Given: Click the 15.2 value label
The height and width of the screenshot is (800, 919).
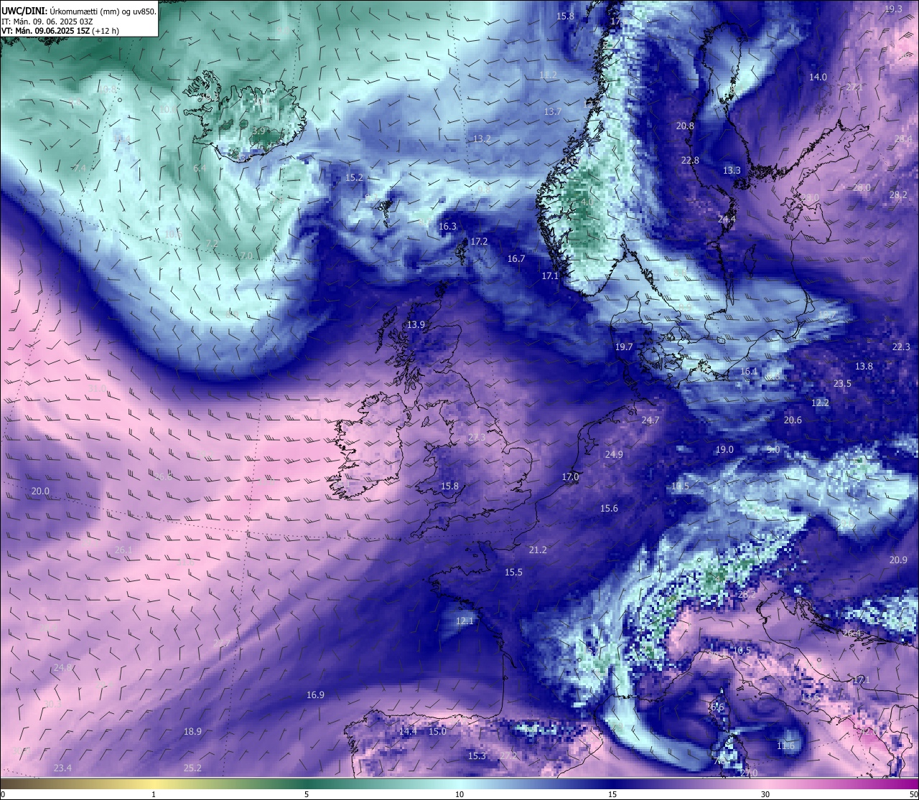Looking at the screenshot, I should click(354, 178).
